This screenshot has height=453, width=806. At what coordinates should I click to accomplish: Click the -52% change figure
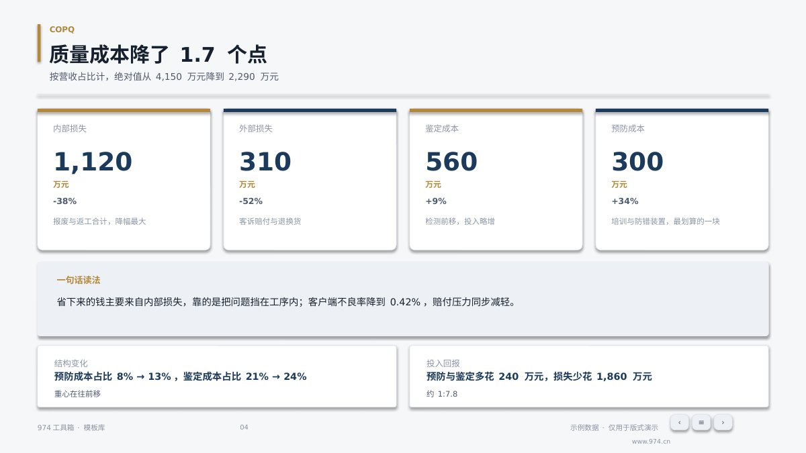tap(251, 201)
